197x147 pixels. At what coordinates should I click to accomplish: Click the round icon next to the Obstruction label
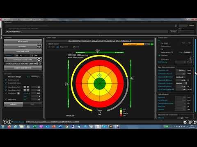click(18, 93)
